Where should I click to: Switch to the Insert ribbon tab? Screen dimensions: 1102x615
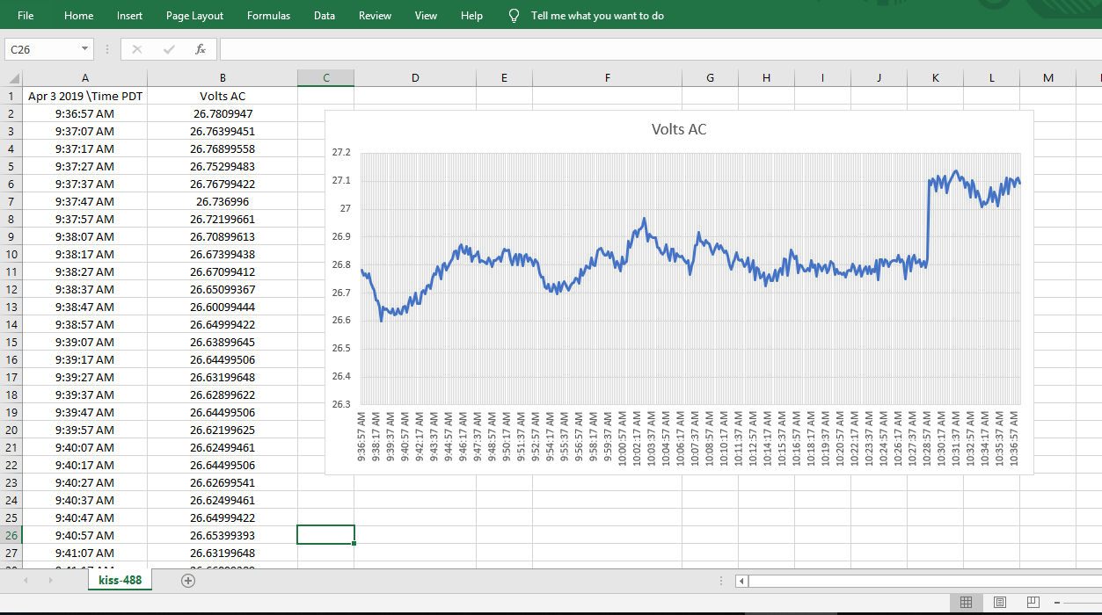tap(129, 16)
